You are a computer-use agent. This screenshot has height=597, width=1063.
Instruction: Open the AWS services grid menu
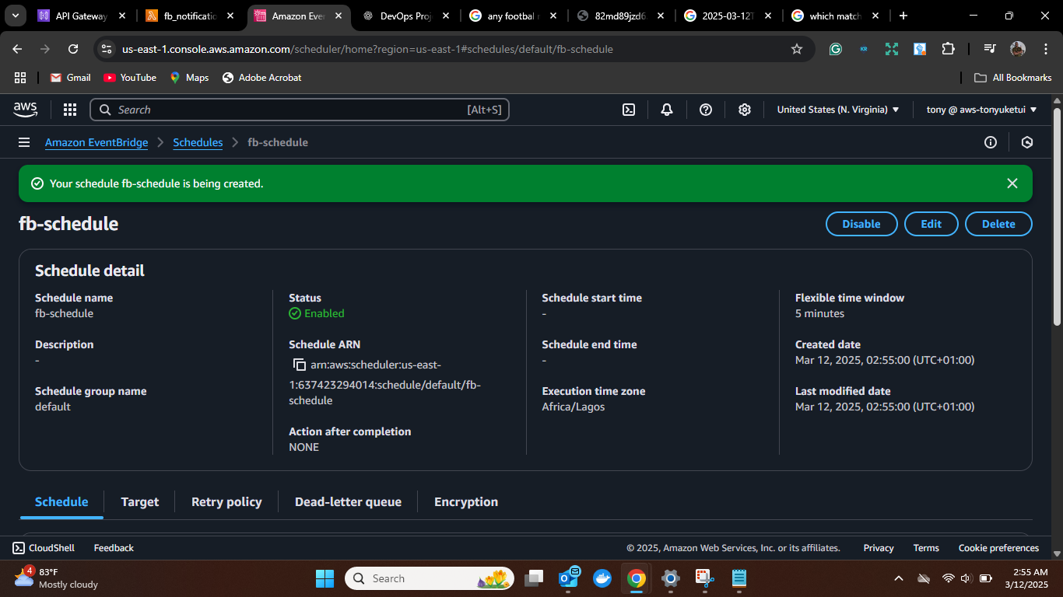click(70, 110)
